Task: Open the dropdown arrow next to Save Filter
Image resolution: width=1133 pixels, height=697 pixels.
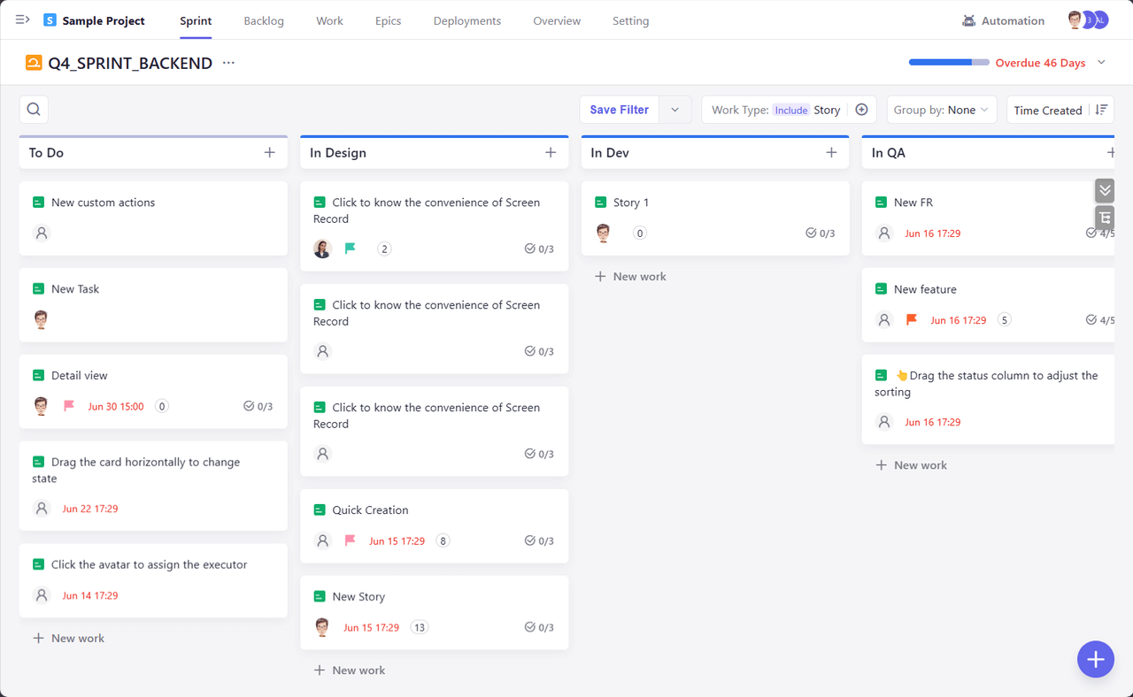Action: (x=674, y=109)
